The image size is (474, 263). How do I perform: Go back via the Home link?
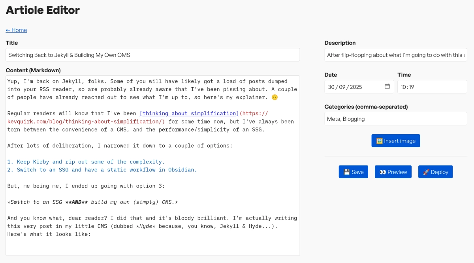click(x=16, y=30)
